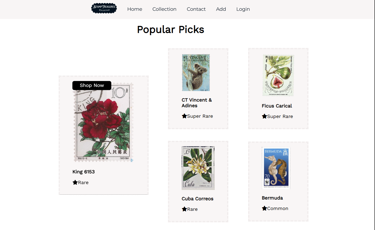375x230 pixels.
Task: Go to the Home page
Action: click(135, 9)
